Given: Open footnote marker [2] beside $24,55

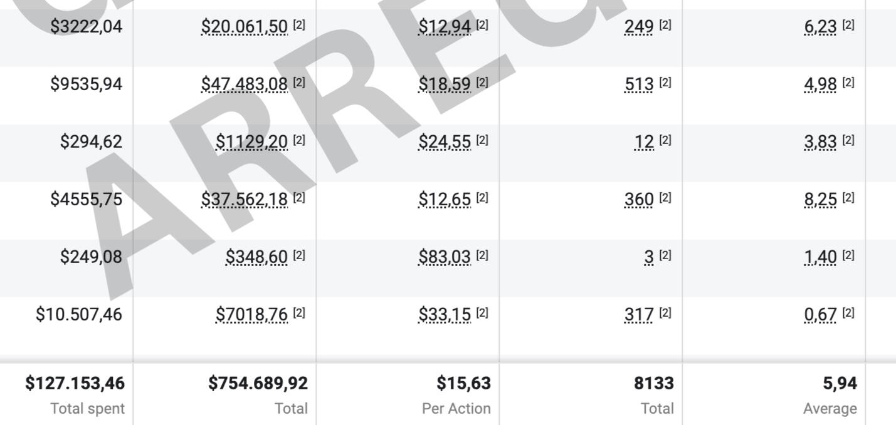Looking at the screenshot, I should point(482,140).
